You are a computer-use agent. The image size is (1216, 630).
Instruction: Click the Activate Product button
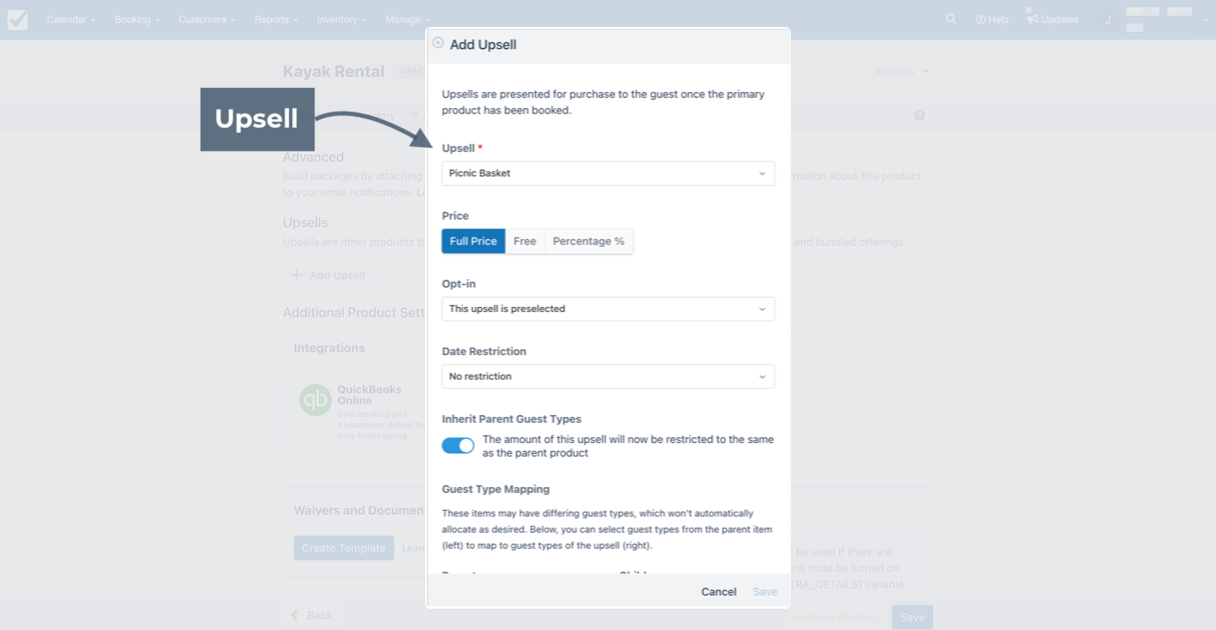(x=836, y=617)
